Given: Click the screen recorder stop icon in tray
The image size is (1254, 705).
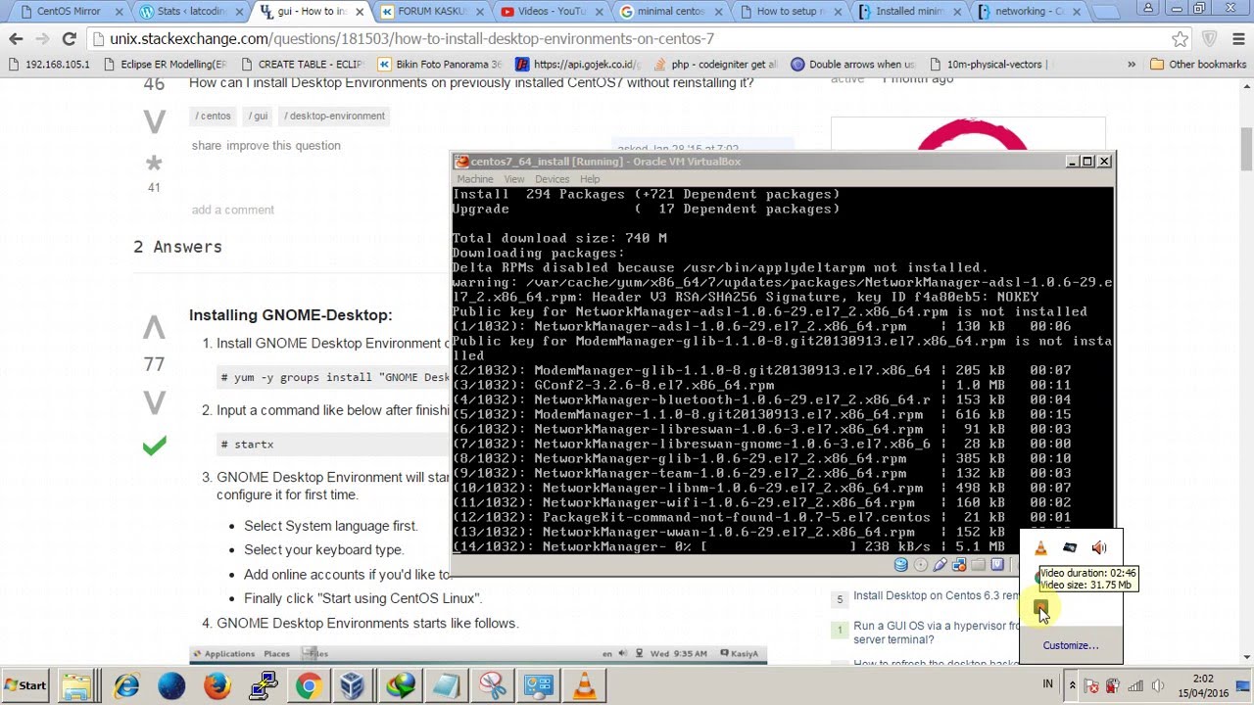Looking at the screenshot, I should pyautogui.click(x=1040, y=609).
